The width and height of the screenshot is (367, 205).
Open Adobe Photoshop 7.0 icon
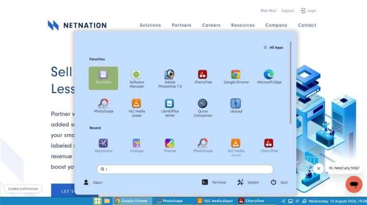coord(170,78)
